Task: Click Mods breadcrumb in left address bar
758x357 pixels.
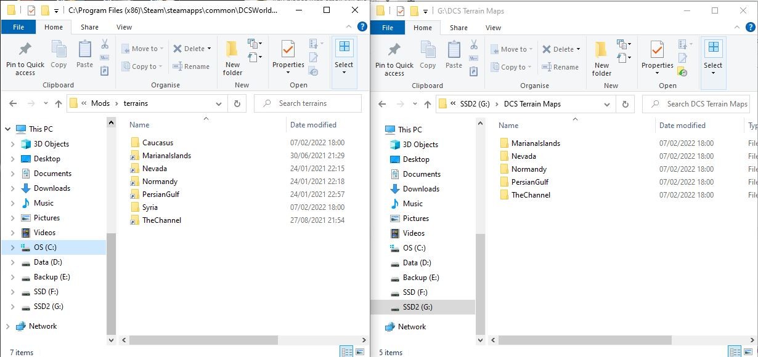Action: pyautogui.click(x=100, y=103)
